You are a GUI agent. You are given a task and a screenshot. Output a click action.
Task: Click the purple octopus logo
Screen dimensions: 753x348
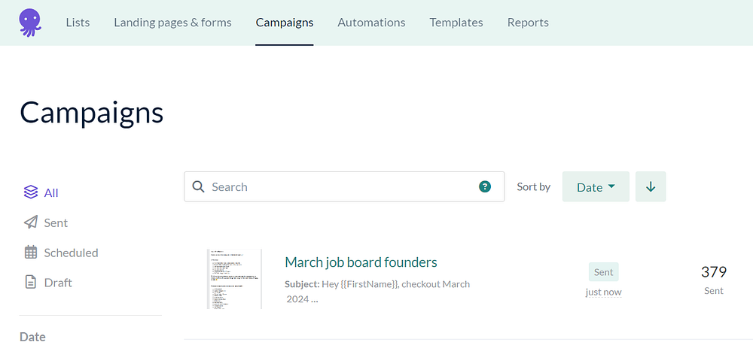click(31, 22)
